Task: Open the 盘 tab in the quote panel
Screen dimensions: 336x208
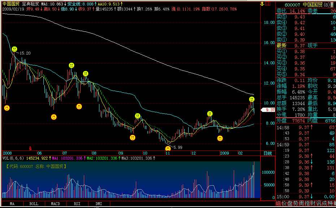Action: click(x=290, y=203)
